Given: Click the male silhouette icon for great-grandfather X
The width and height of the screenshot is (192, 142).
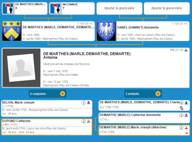Looking at the screenshot, I should [8, 9].
